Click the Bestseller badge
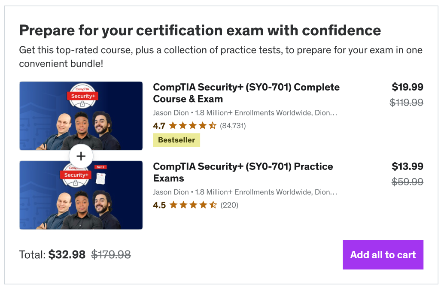The image size is (444, 290). [176, 140]
